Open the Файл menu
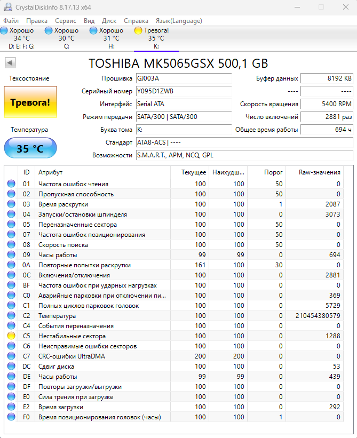The image size is (357, 438). tap(11, 21)
